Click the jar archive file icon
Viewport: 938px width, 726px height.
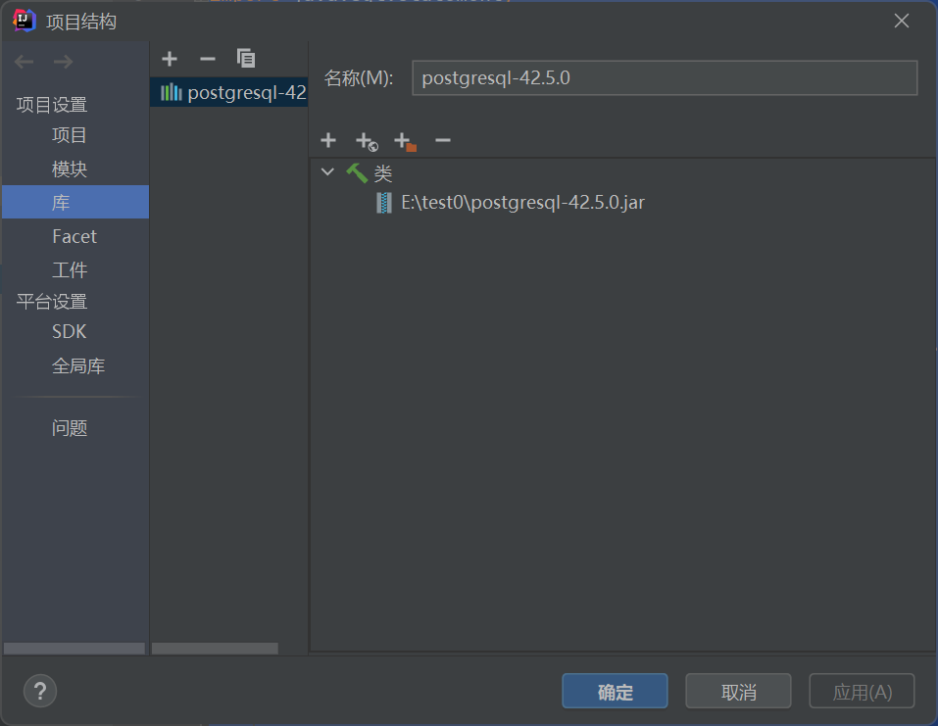(x=384, y=203)
